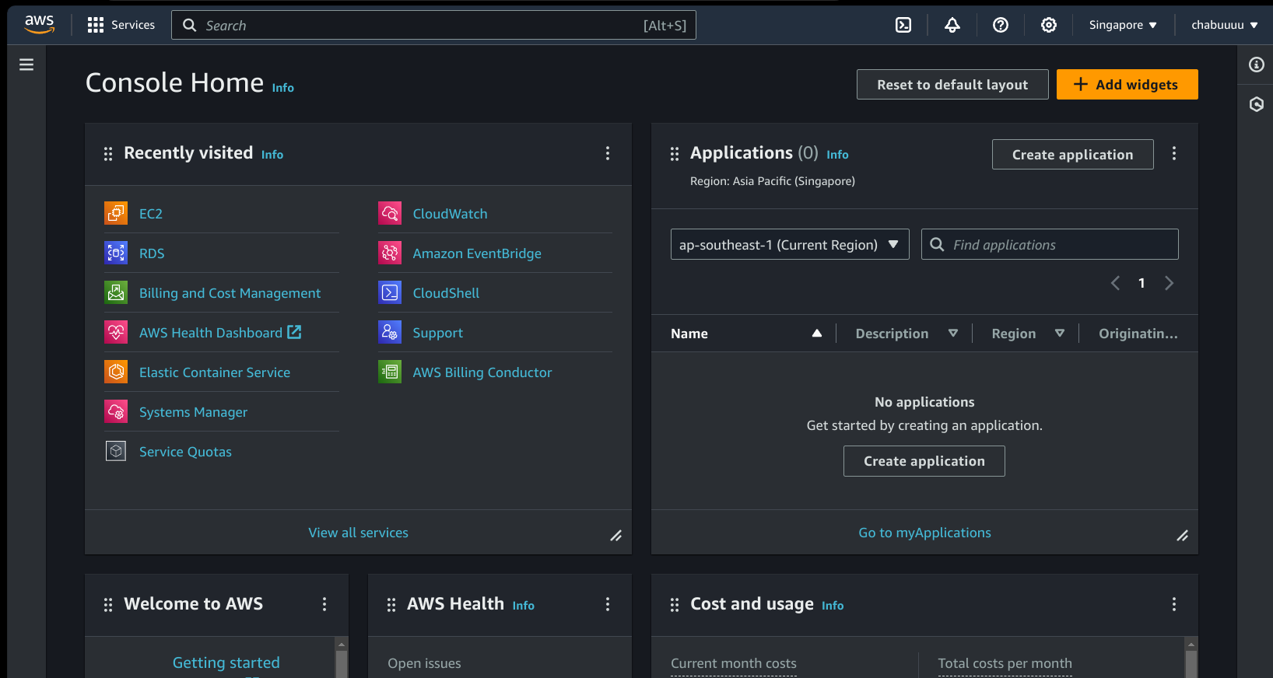Open the notifications bell

pos(952,25)
